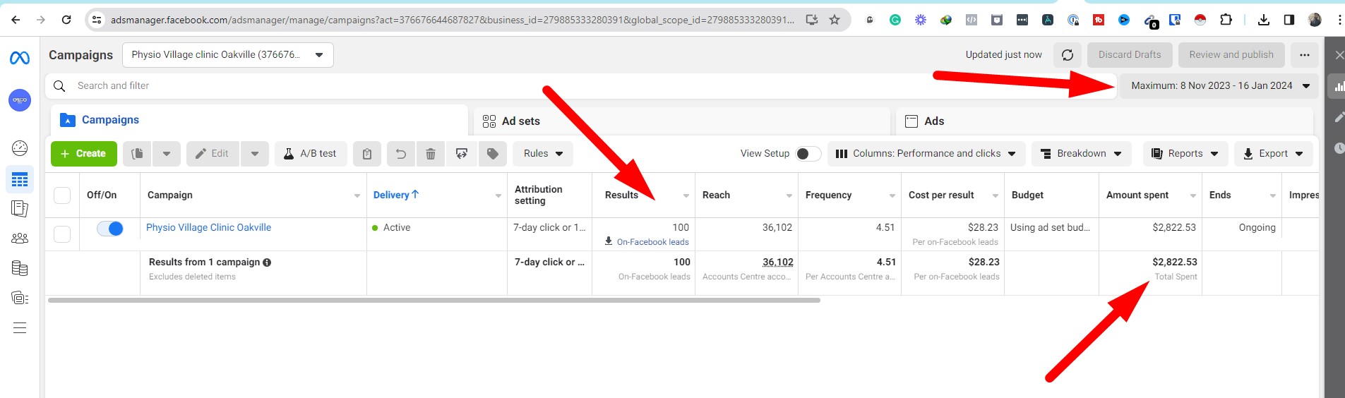Click the Search and filter field
1345x398 pixels.
[581, 86]
